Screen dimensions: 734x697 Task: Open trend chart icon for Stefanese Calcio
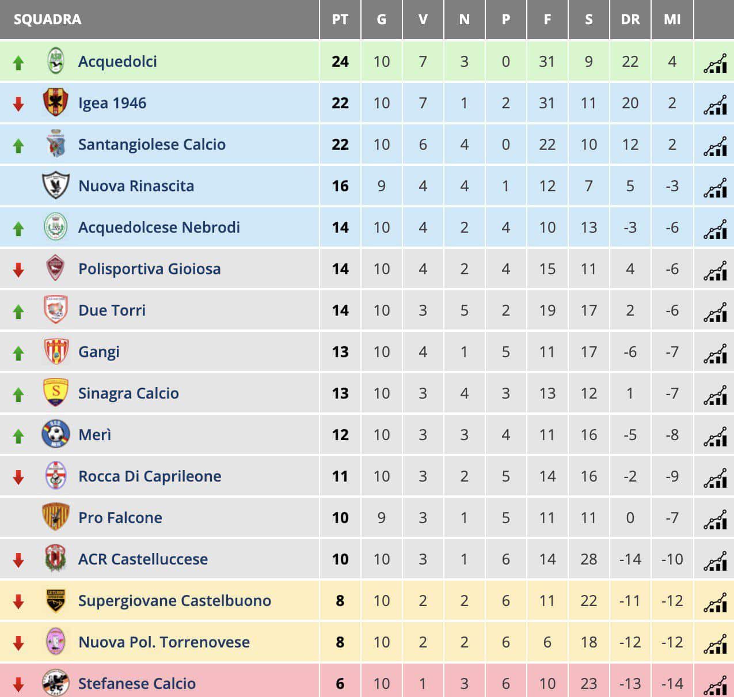(715, 684)
